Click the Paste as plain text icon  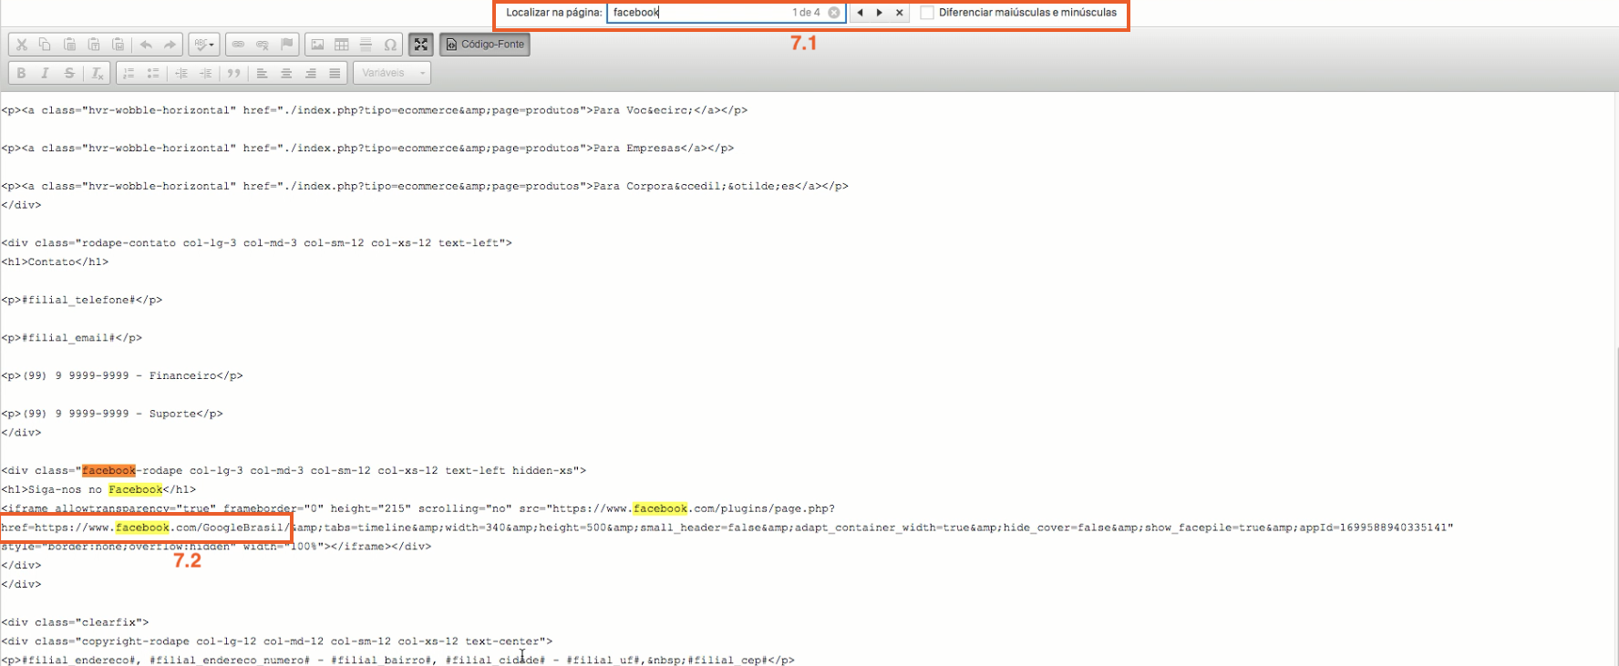(x=94, y=45)
